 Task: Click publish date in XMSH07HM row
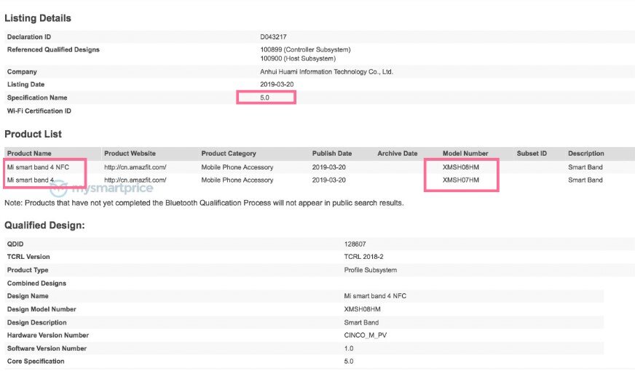click(x=329, y=180)
